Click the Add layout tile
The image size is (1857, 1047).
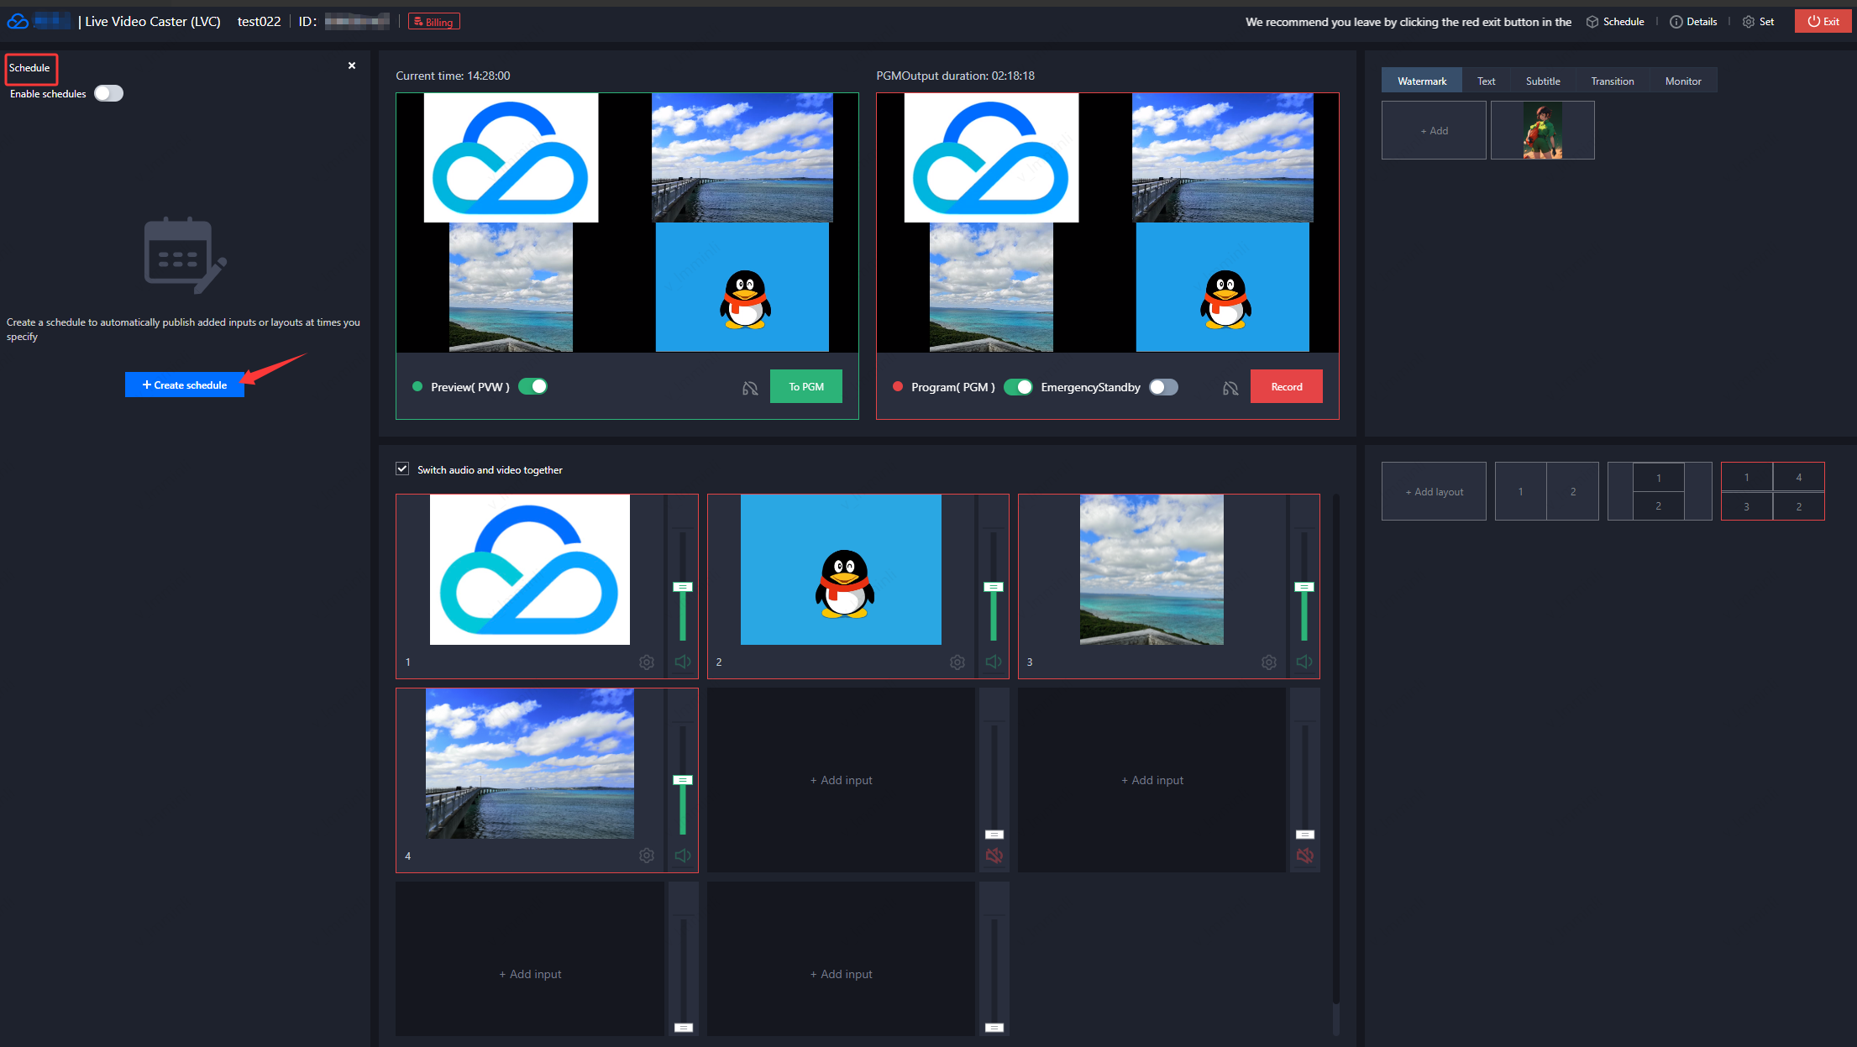click(x=1434, y=491)
